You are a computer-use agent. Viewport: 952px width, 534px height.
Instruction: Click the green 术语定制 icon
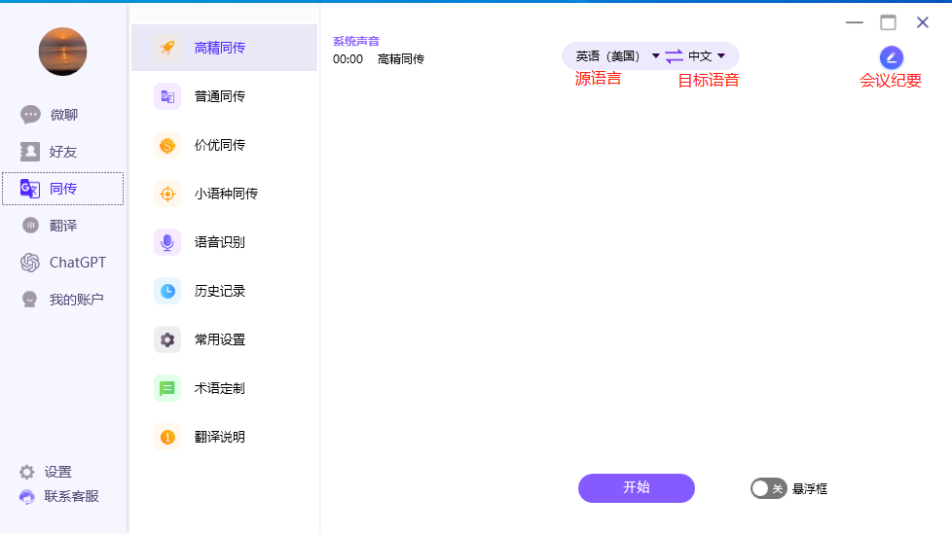[x=167, y=388]
